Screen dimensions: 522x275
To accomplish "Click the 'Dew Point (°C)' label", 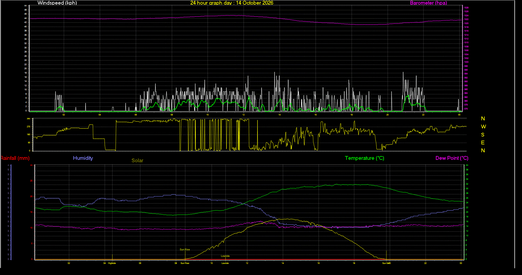I will [452, 158].
